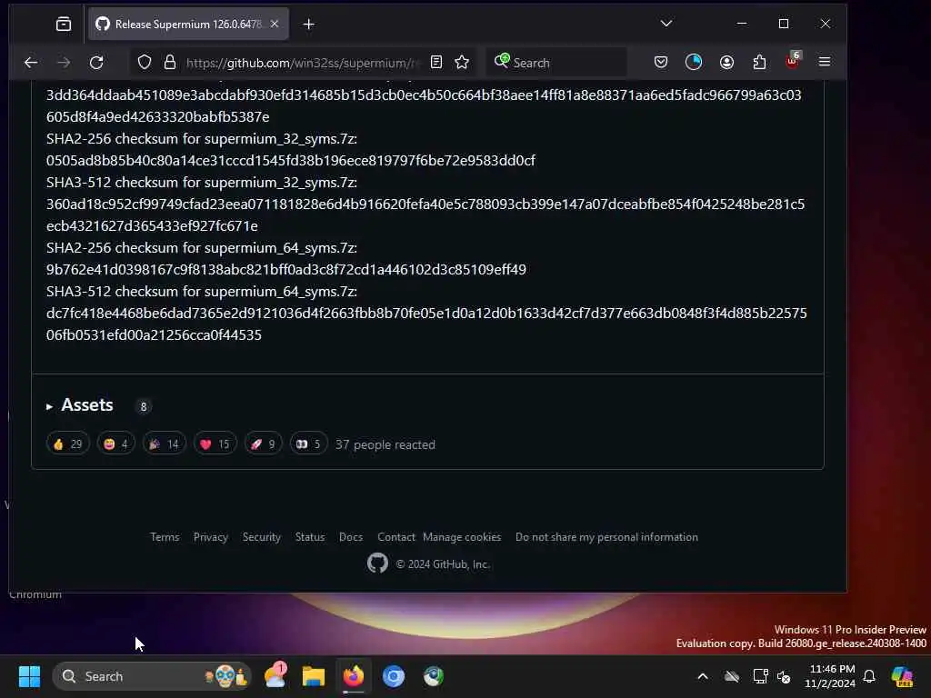Open the Docs footer link
The image size is (931, 698).
[351, 537]
